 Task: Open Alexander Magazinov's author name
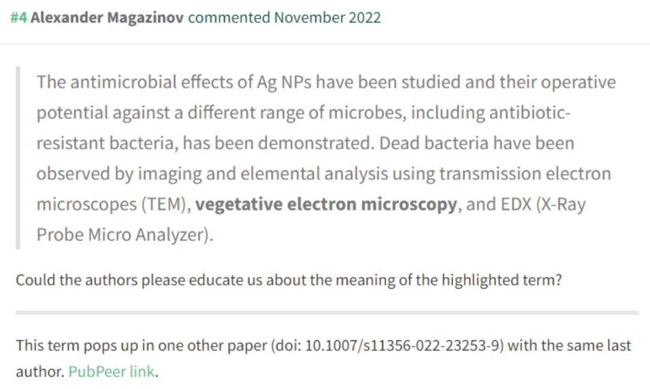[x=107, y=18]
